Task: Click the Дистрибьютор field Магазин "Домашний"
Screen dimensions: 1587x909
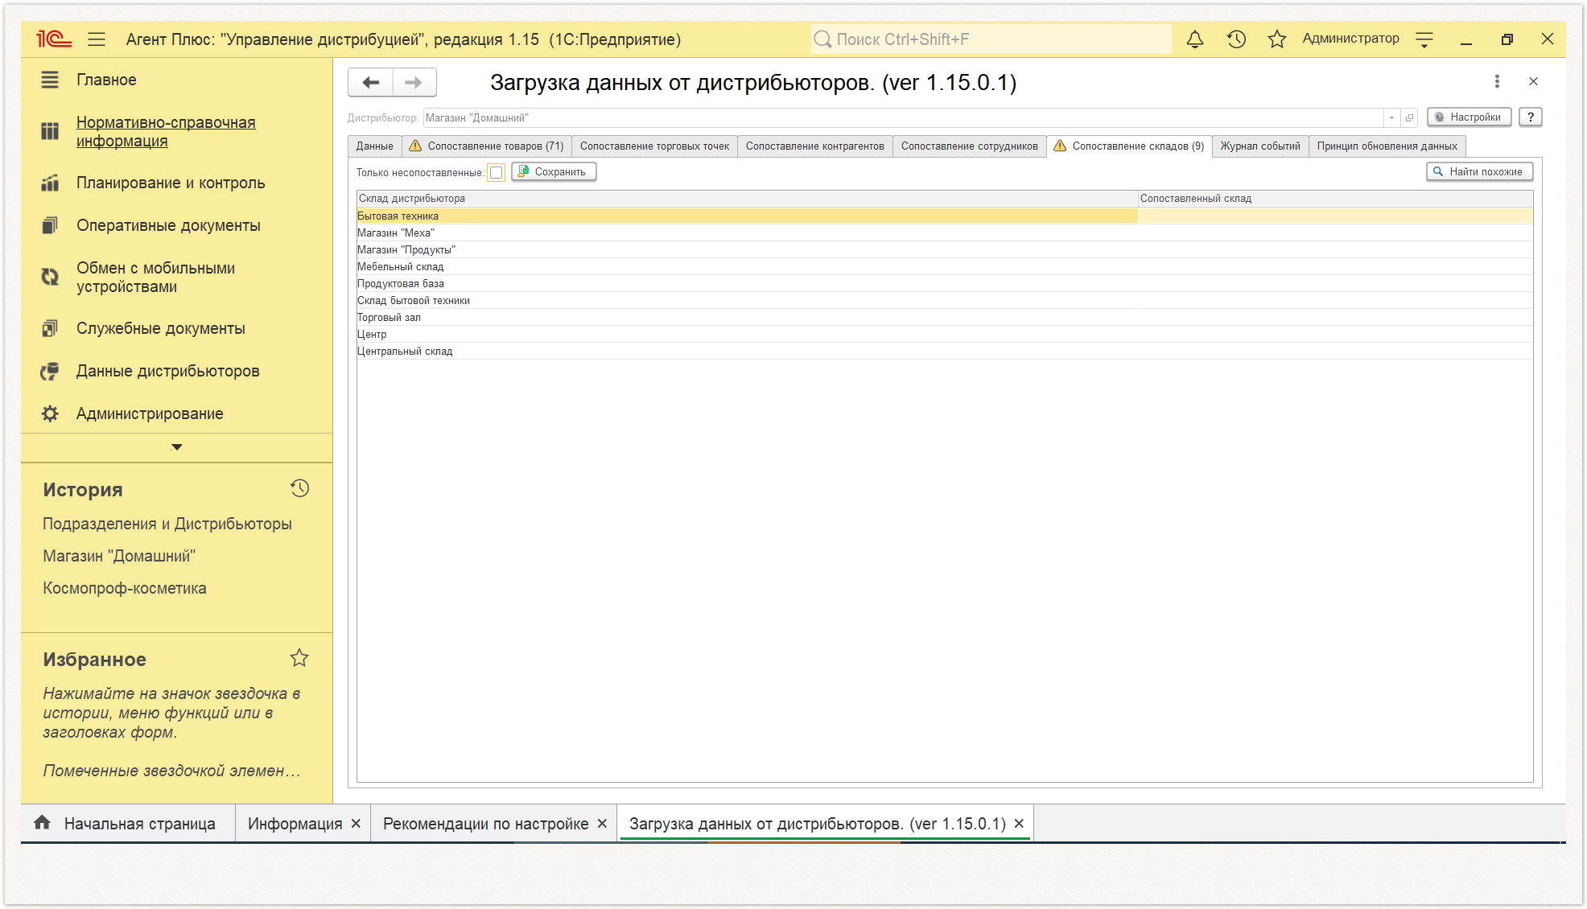Action: click(903, 117)
